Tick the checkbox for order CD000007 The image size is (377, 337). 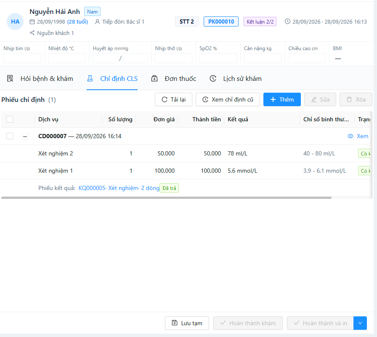pyautogui.click(x=10, y=136)
